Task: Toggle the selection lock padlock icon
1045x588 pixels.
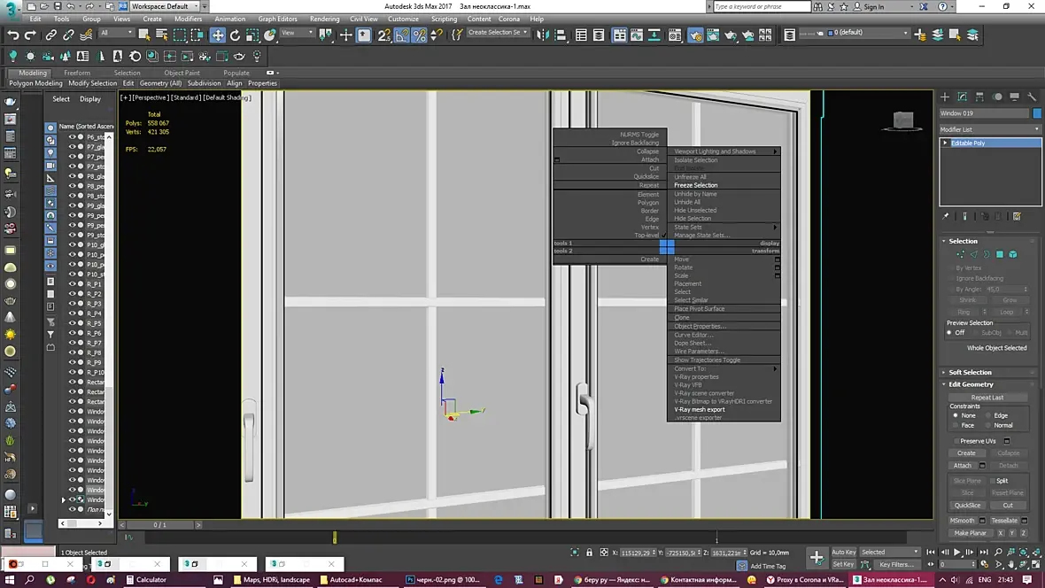Action: click(x=589, y=553)
